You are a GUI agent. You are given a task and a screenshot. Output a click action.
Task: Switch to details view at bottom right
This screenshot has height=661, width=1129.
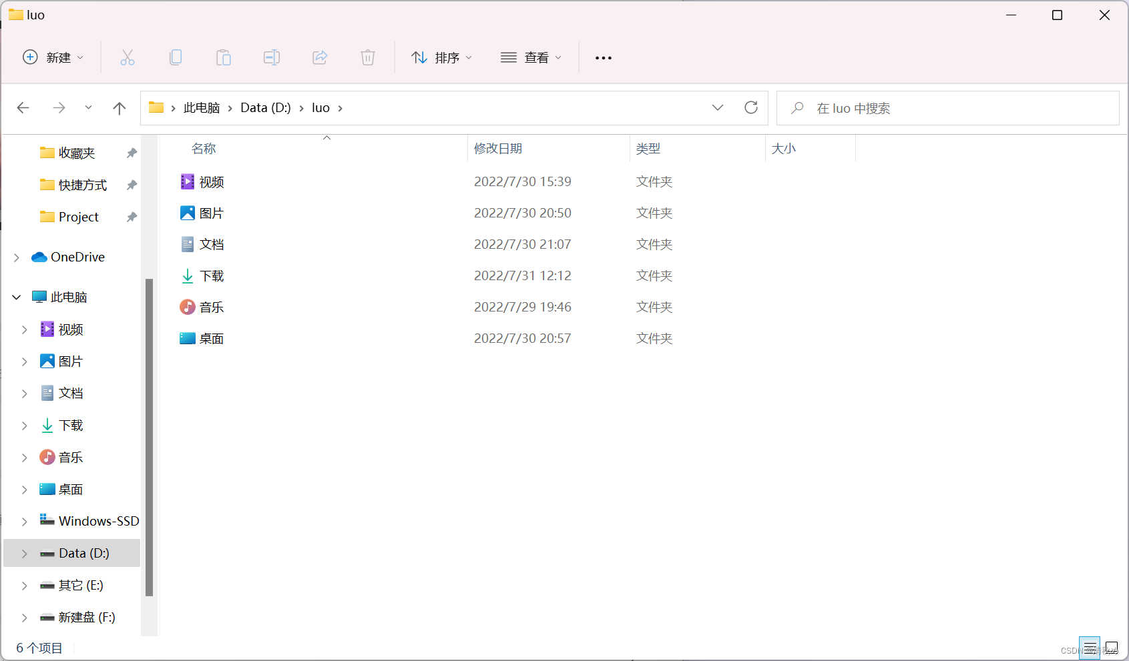click(x=1091, y=647)
